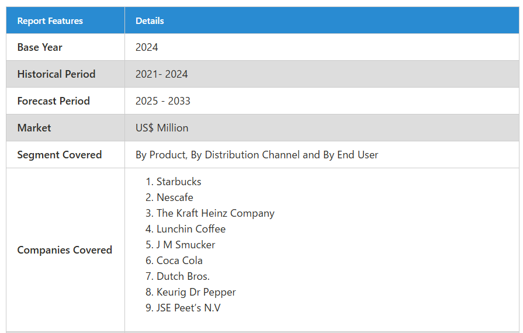The width and height of the screenshot is (523, 333).
Task: Click list item 'Lunchin Coffee'
Action: click(191, 229)
